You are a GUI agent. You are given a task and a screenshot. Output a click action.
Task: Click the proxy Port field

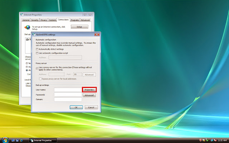coord(78,74)
